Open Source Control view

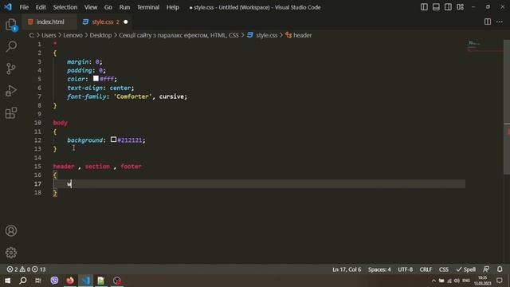[11, 69]
